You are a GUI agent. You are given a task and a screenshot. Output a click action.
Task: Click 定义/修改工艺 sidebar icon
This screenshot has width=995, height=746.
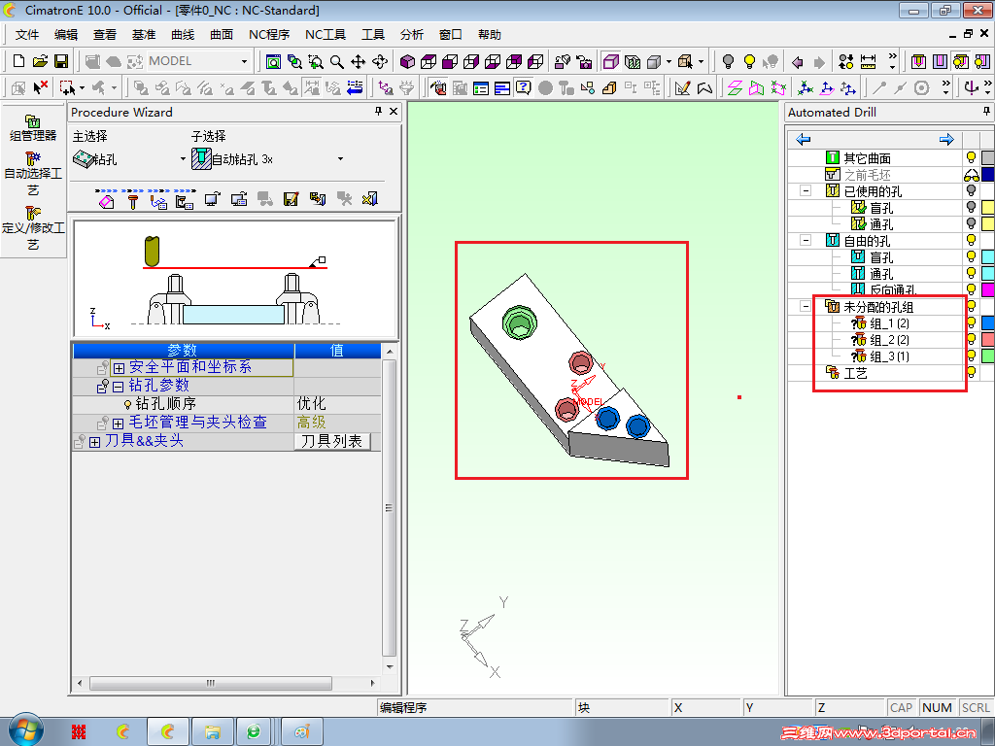(x=33, y=227)
